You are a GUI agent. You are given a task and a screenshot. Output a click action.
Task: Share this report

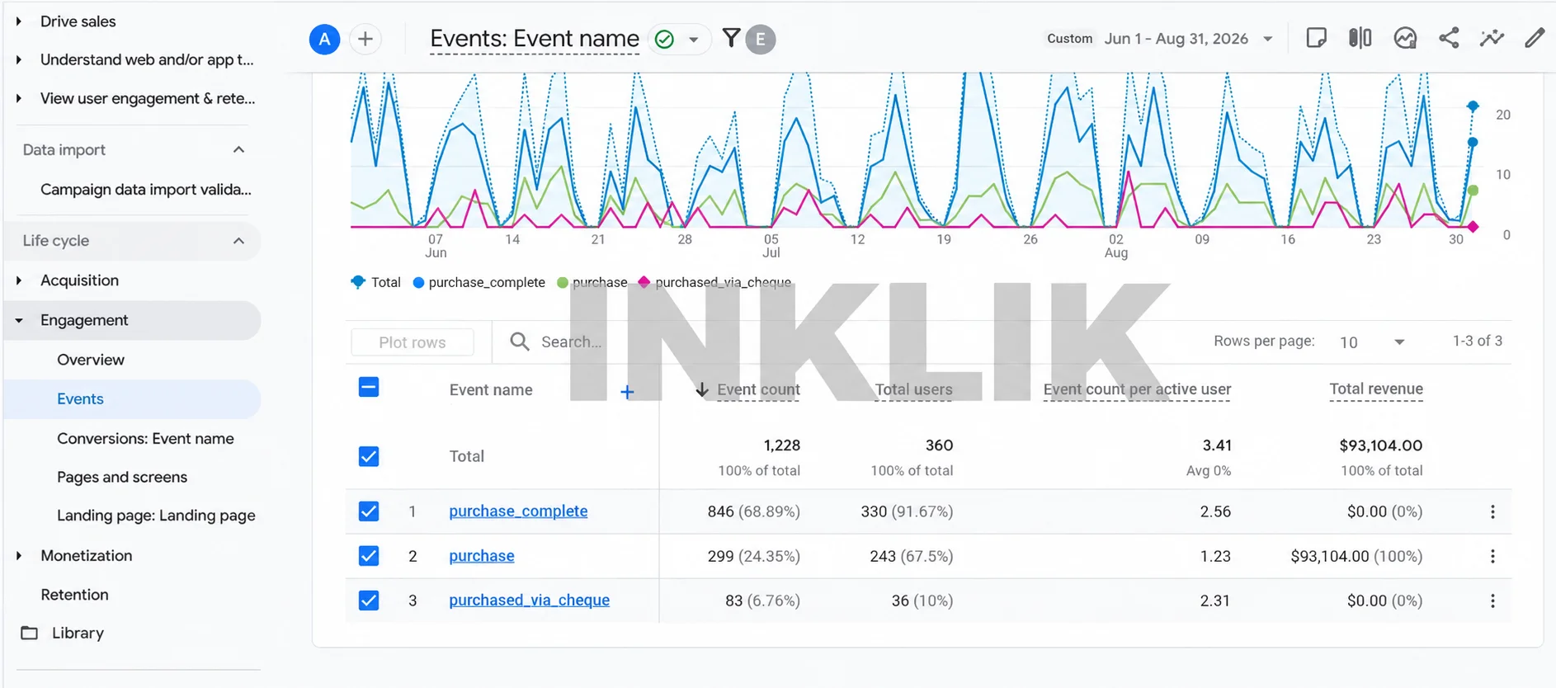pos(1449,38)
